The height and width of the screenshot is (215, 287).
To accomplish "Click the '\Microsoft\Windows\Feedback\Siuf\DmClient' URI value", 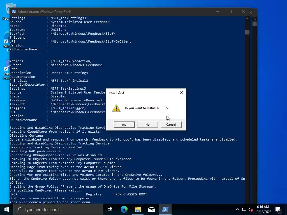I will click(x=91, y=41).
